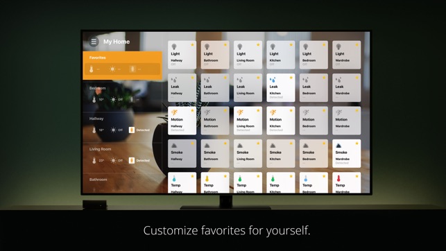Toggle favorite star on Motion Kitchen tile
The width and height of the screenshot is (446, 251).
coord(291,110)
